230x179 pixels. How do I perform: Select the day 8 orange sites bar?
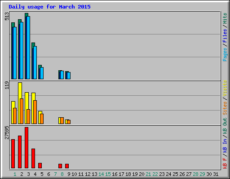(62, 120)
